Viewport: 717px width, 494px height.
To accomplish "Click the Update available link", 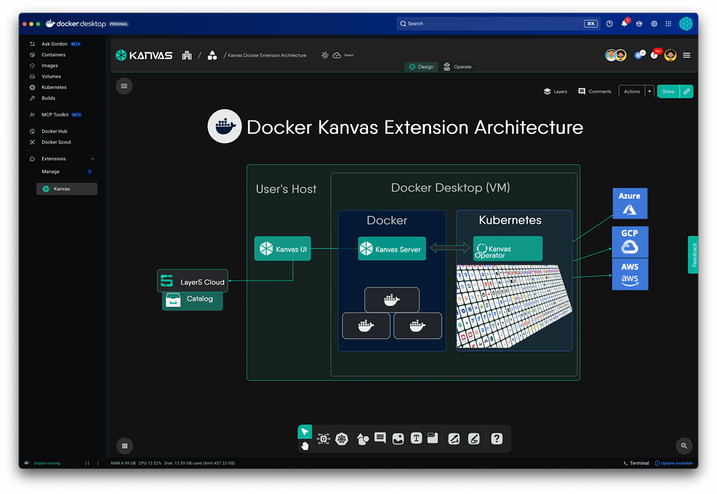I will [674, 463].
